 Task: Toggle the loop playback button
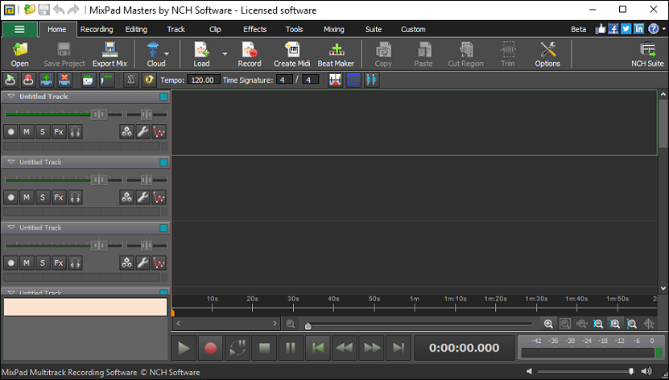coord(237,348)
